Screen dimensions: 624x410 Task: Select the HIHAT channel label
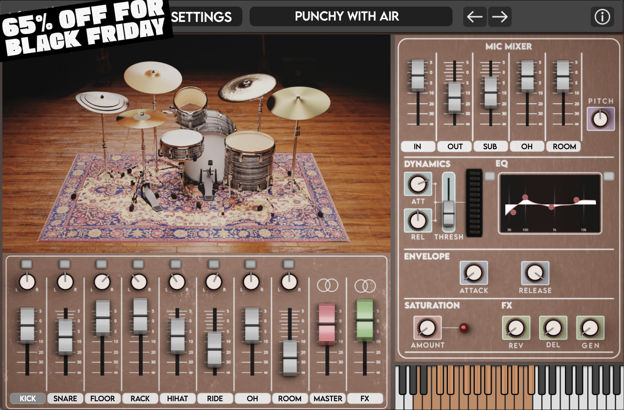177,399
